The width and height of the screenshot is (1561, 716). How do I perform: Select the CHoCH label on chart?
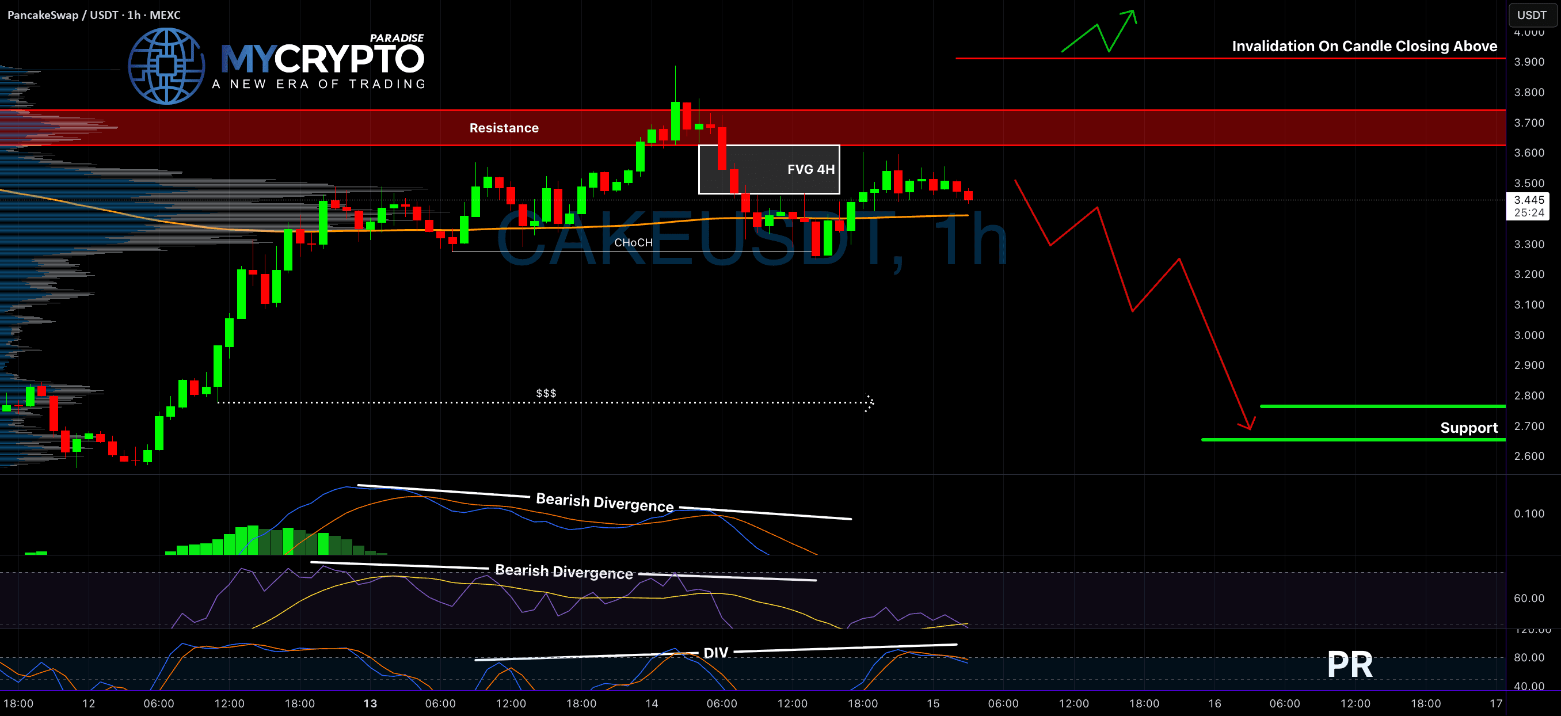(633, 242)
